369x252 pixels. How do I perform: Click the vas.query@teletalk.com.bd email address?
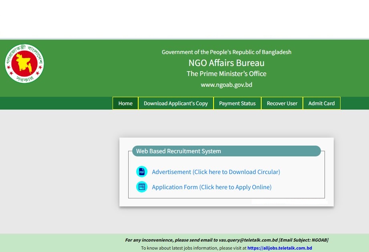click(248, 240)
